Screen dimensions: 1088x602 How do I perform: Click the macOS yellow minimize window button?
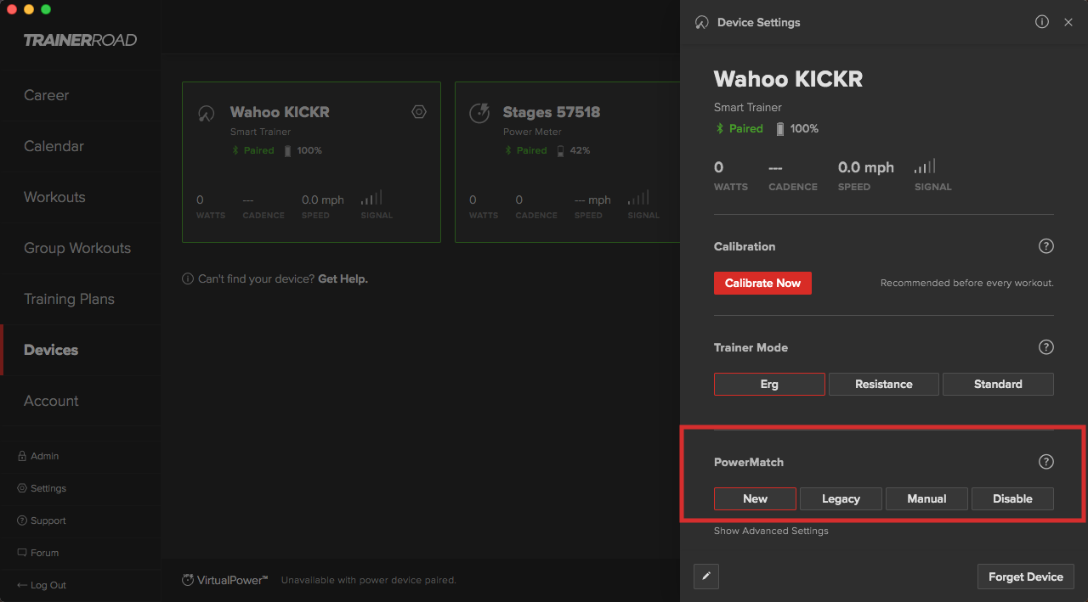29,9
